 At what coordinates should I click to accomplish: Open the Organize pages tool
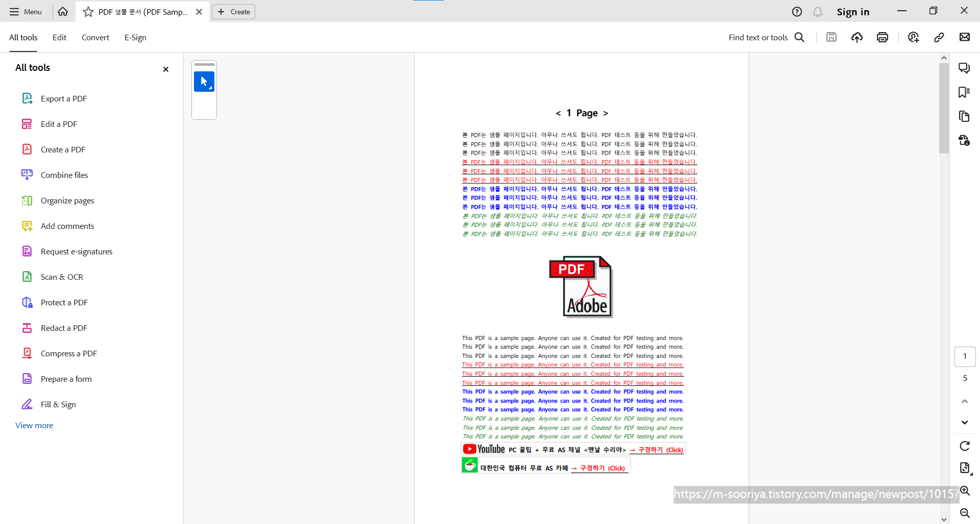(x=58, y=200)
